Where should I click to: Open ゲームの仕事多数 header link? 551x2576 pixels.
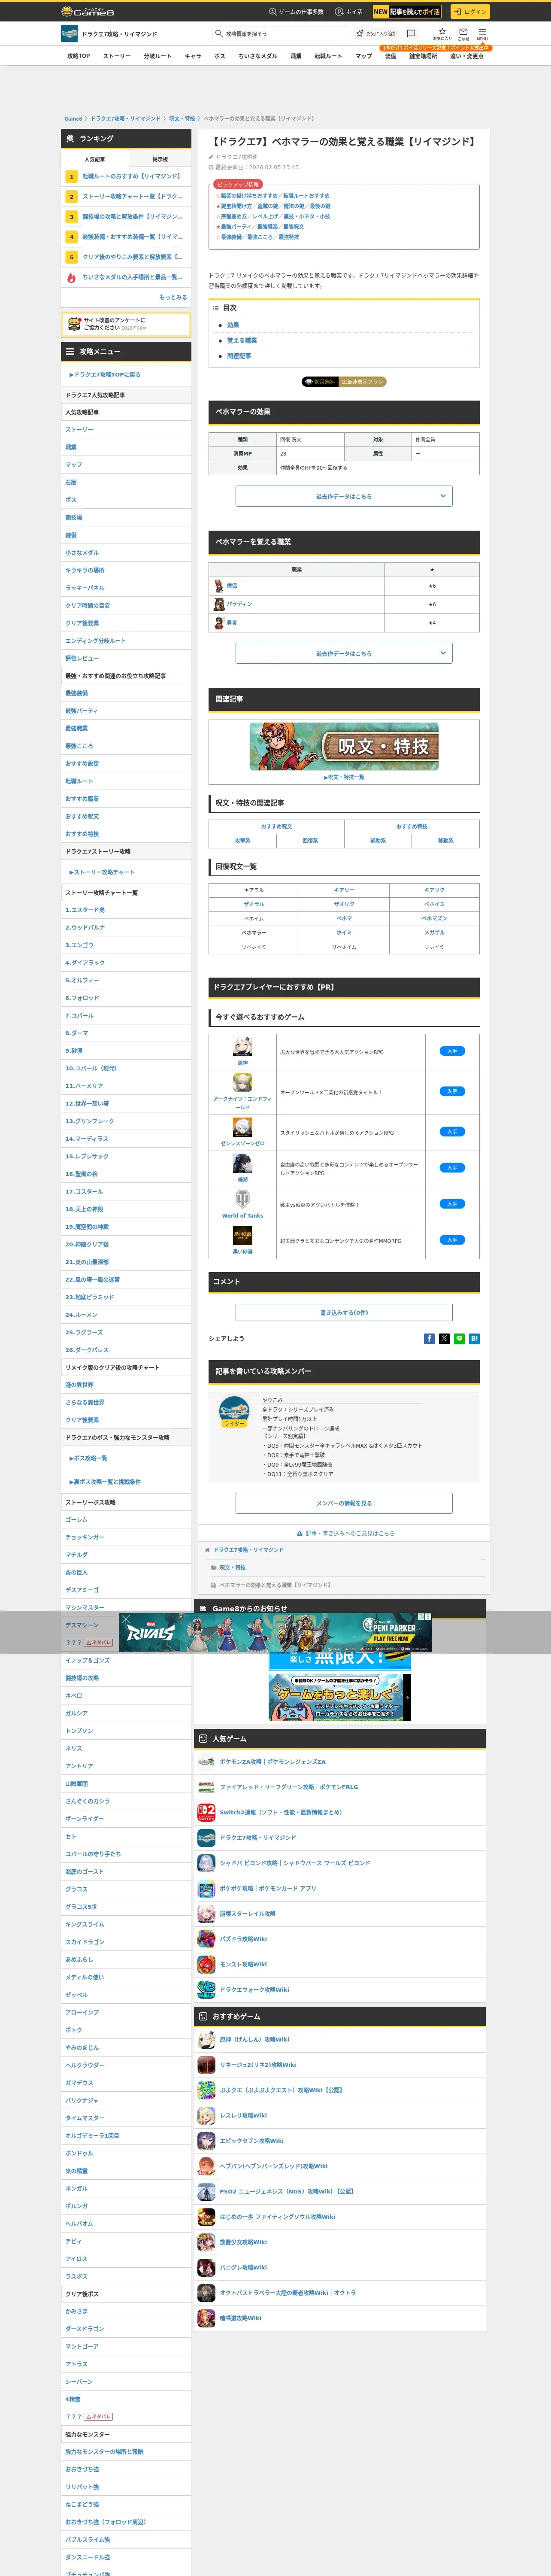coord(296,12)
